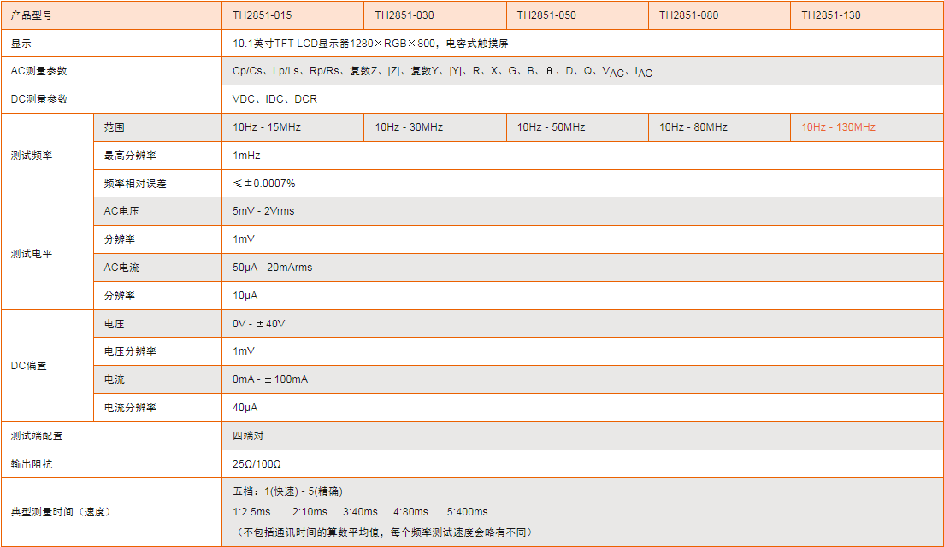944x547 pixels.
Task: Select the 5mV - 2Vrms AC voltage value
Action: coord(263,211)
